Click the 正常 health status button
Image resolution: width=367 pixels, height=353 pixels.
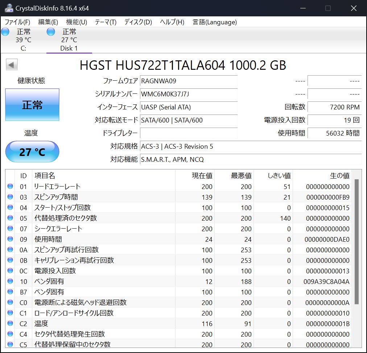coord(32,105)
